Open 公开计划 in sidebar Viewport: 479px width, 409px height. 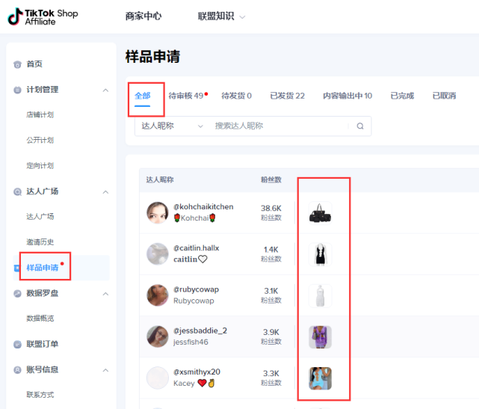click(x=40, y=140)
